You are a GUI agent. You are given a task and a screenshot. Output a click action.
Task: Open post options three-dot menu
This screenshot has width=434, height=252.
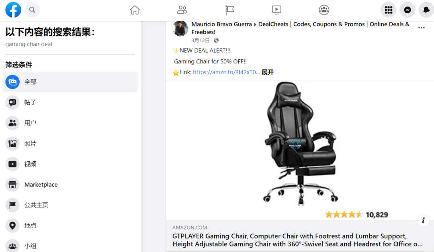click(x=421, y=28)
